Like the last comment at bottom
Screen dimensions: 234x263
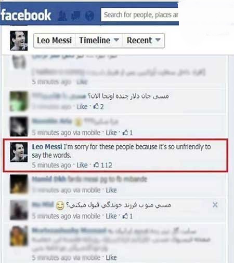click(111, 258)
